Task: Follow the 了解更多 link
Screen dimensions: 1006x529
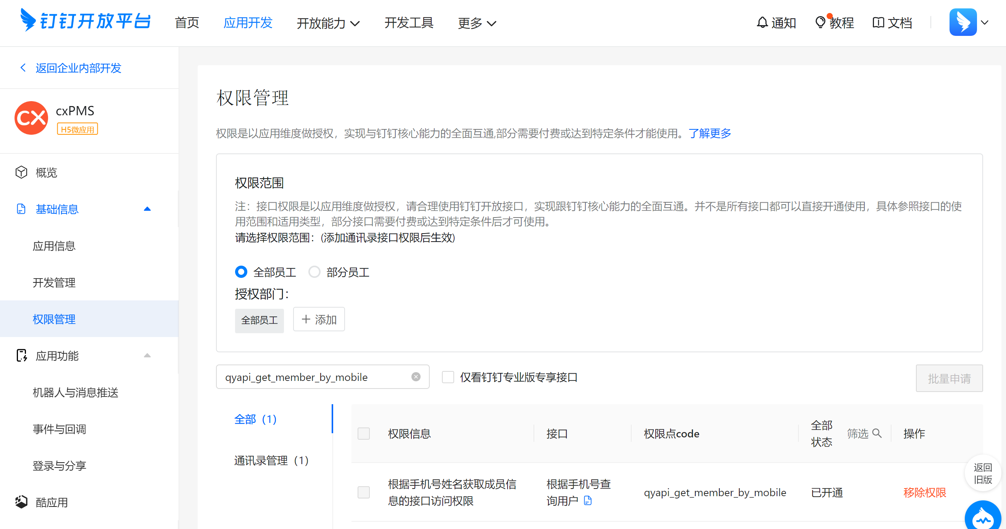Action: click(x=709, y=133)
